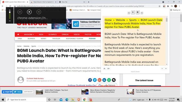182x102 pixels.
Task: Click Windows taskbar search box
Action: pos(26,99)
